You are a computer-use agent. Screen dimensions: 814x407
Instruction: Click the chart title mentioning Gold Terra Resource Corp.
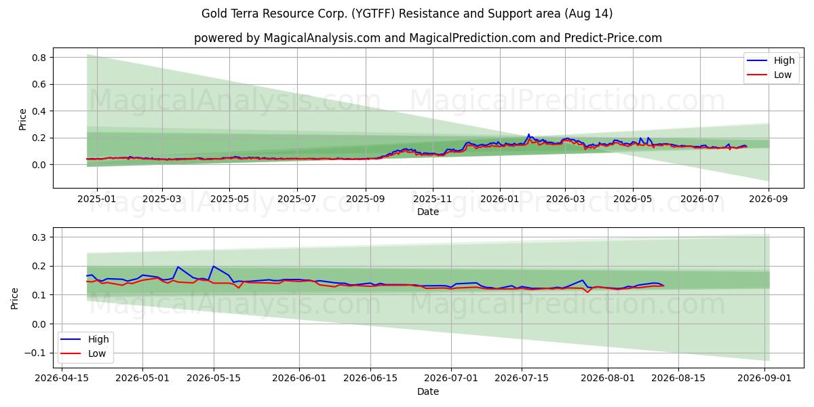(407, 14)
